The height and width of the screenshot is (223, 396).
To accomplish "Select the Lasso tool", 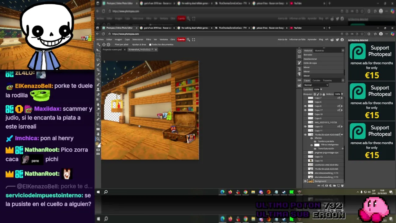I will 98,60.
